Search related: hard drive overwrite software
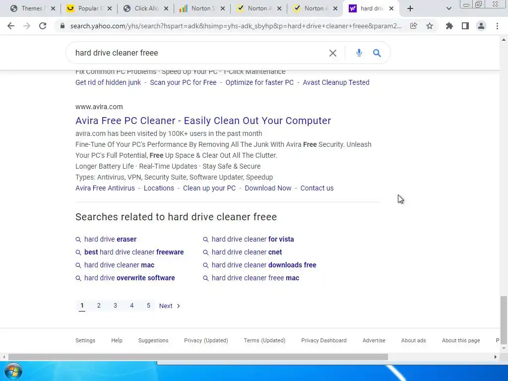Screen dimensions: 508x381 point(129,278)
